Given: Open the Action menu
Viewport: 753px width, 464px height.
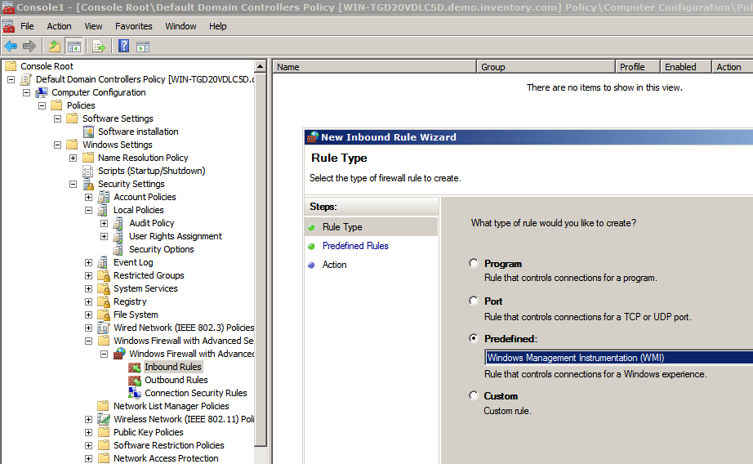Looking at the screenshot, I should click(x=59, y=26).
